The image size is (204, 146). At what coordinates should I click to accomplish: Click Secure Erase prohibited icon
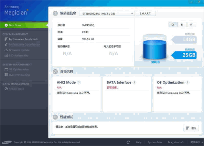6,89
